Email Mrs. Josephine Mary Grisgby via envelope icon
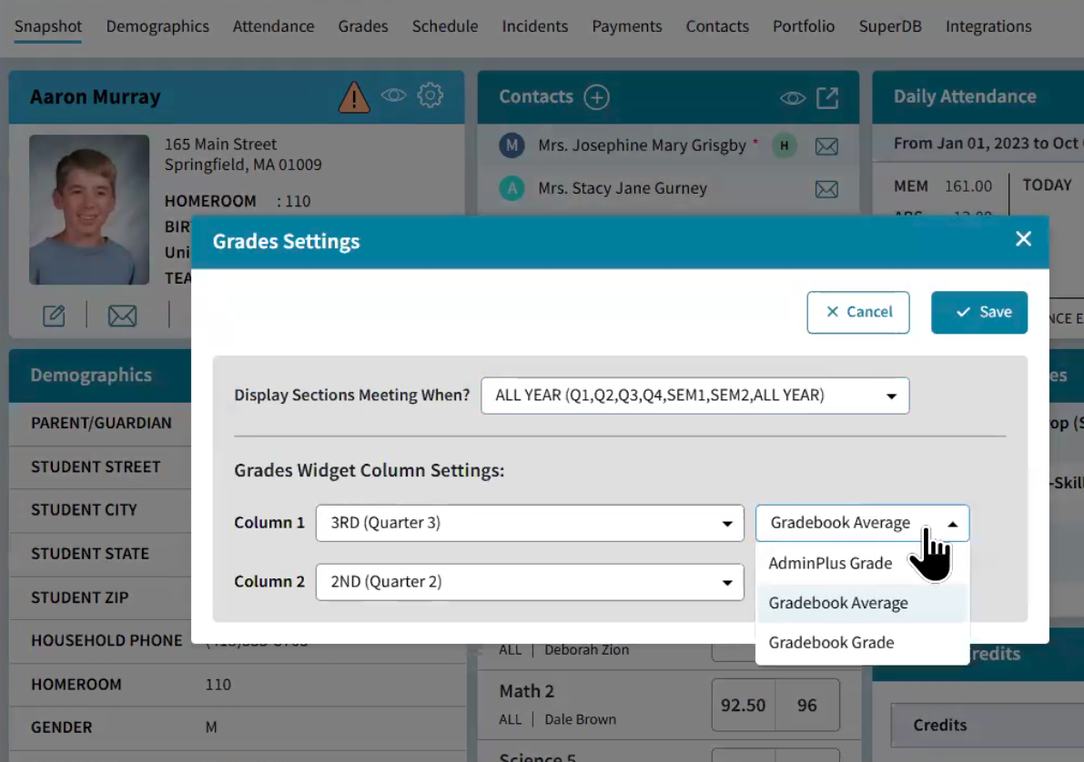 826,145
